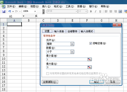The height and width of the screenshot is (92, 127).
Task: Switch to 设置 tab
Action: point(47,31)
